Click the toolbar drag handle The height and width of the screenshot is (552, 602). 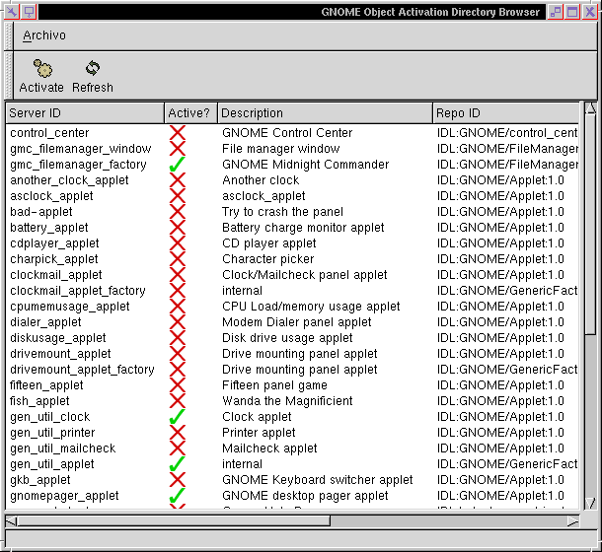click(9, 76)
